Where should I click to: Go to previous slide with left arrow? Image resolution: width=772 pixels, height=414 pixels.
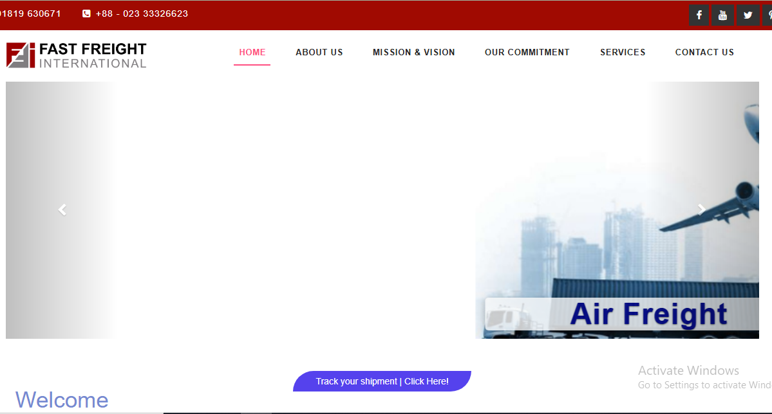pyautogui.click(x=62, y=210)
